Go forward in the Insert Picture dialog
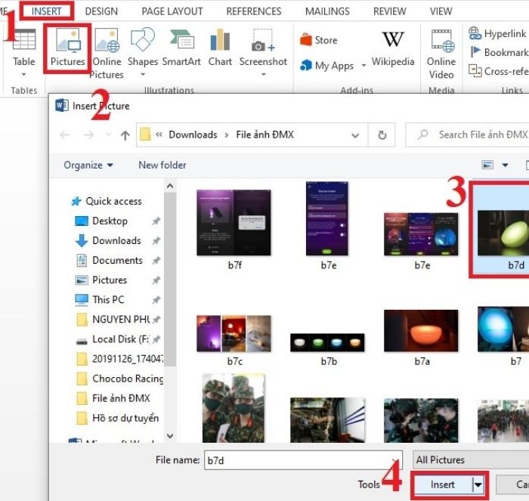Viewport: 529px width, 501px height. (x=88, y=135)
